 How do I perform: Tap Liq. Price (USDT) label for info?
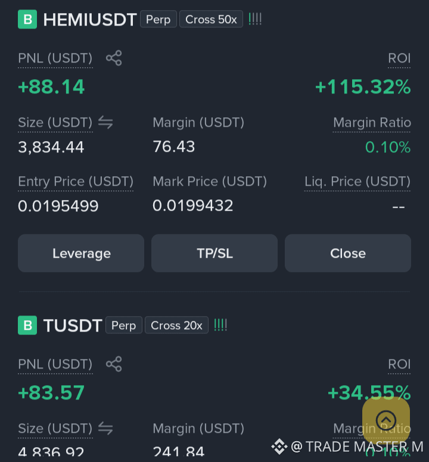coord(357,182)
